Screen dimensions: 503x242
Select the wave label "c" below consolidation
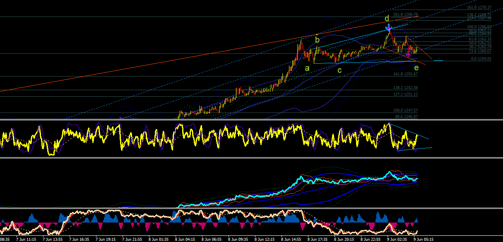pyautogui.click(x=339, y=70)
